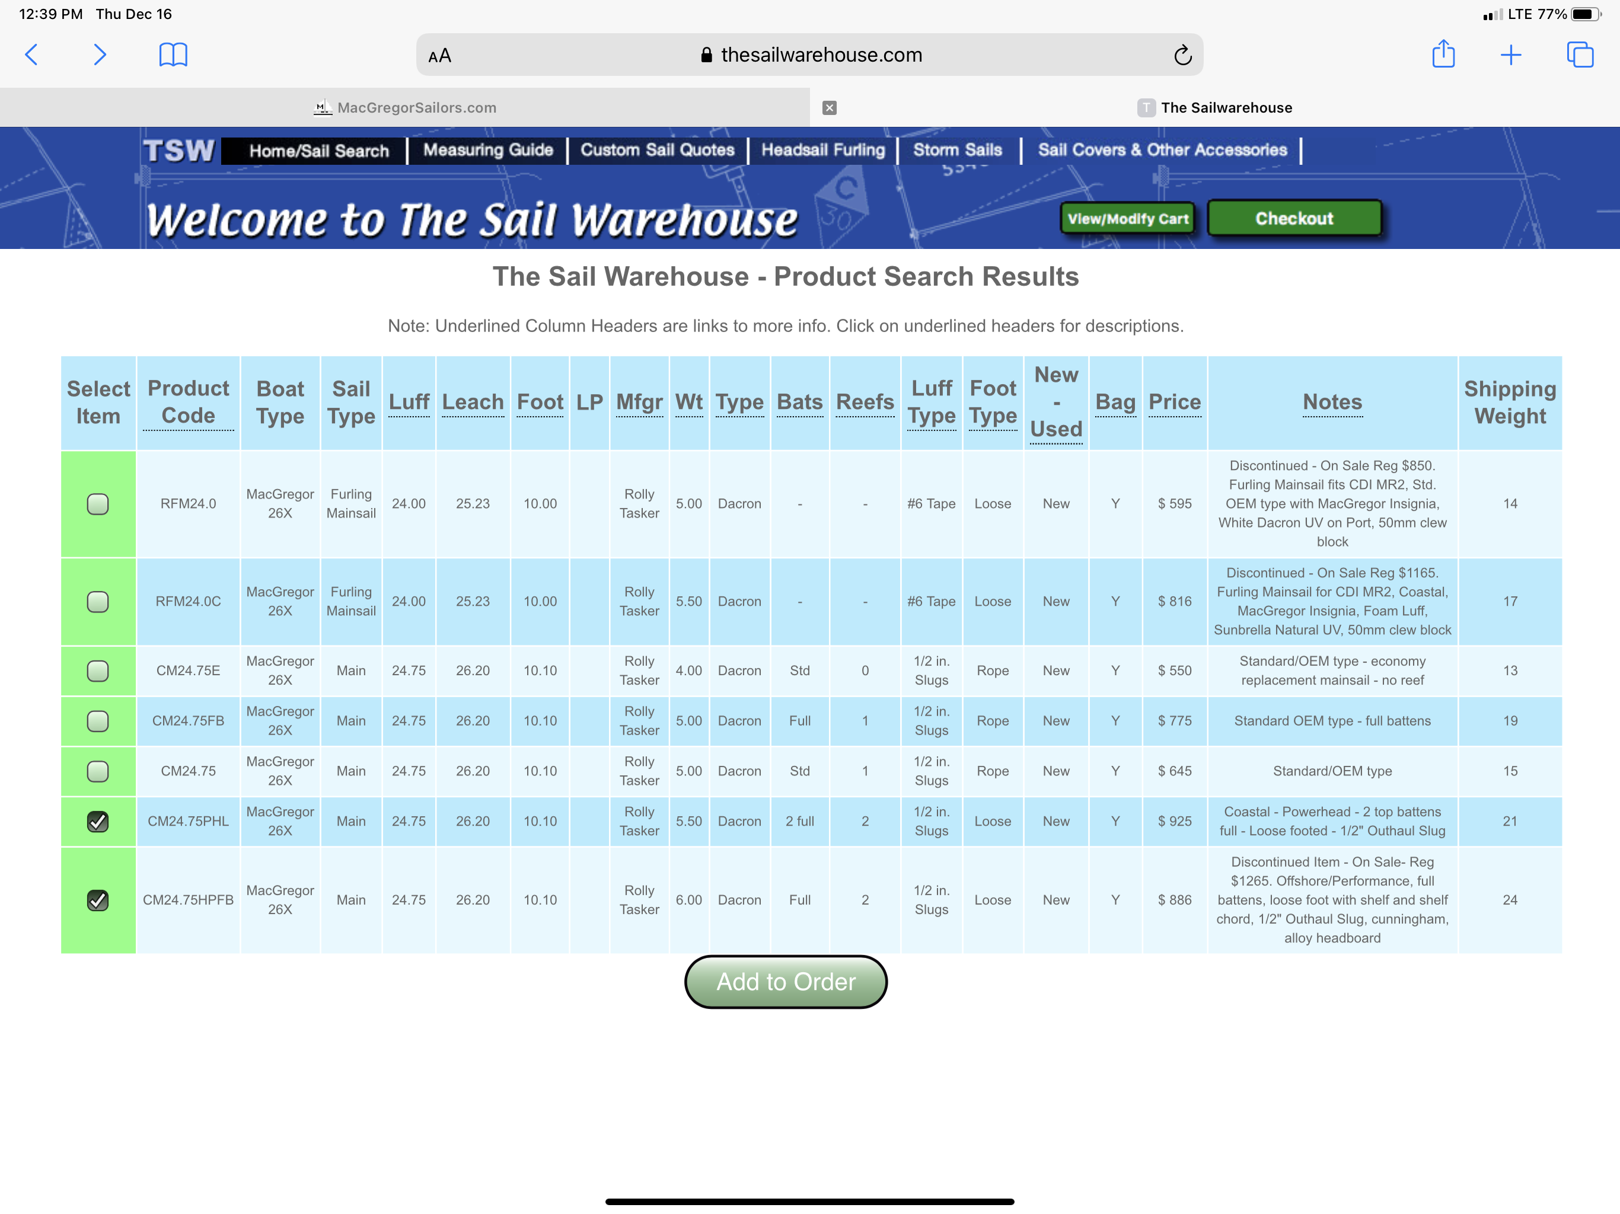Open a new tab with plus icon

(x=1510, y=55)
